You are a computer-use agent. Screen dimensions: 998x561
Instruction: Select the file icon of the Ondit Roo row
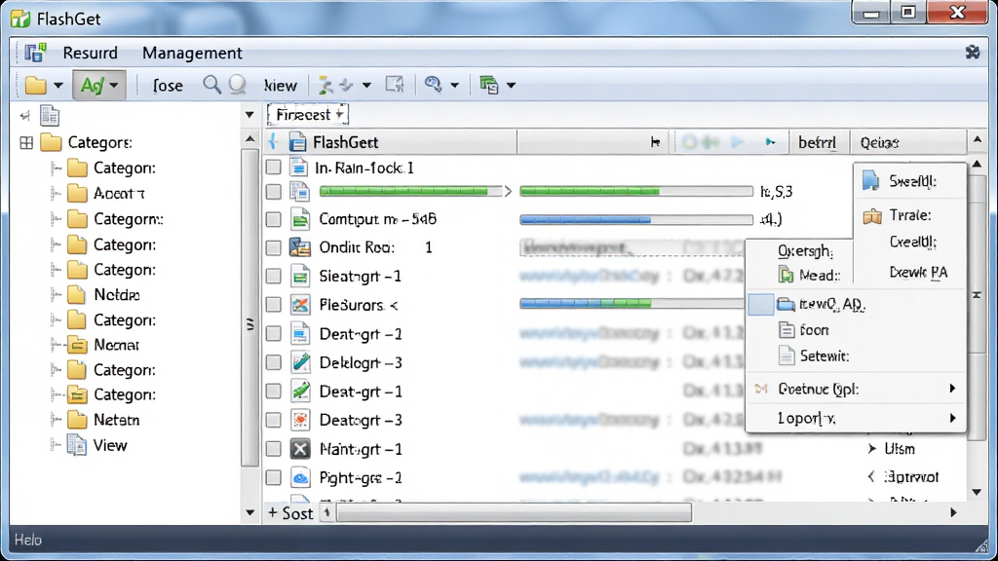coord(300,247)
